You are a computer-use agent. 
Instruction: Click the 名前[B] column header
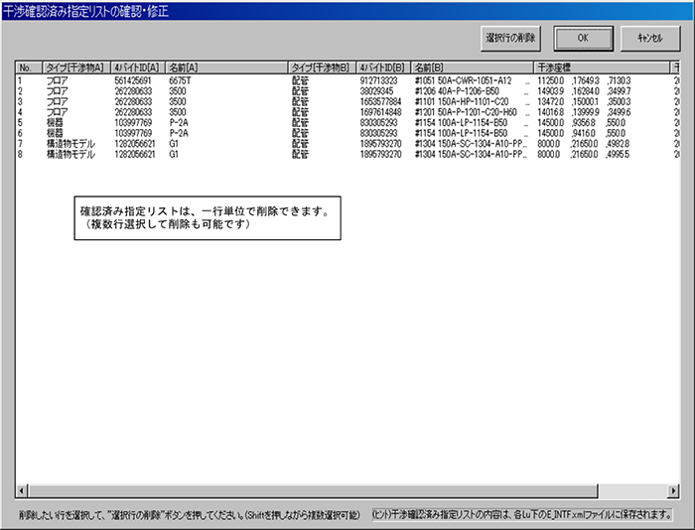[472, 66]
